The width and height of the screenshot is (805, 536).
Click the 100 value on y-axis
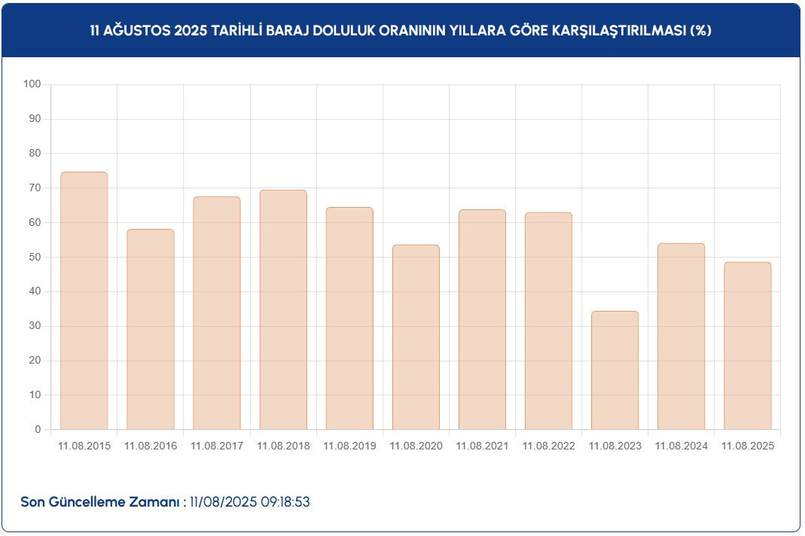(32, 84)
